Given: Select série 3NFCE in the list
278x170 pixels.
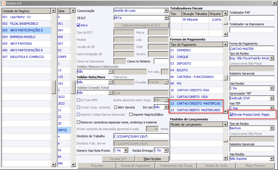Looking at the screenshot, I should [x=64, y=130].
